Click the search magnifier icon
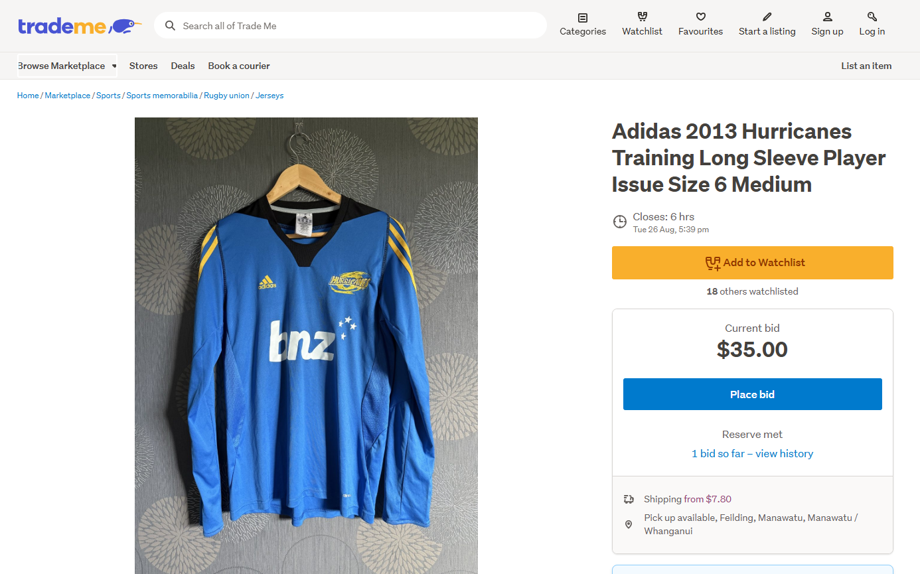The image size is (920, 574). point(171,26)
